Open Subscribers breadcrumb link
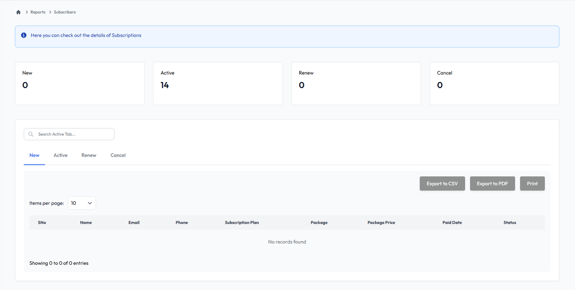This screenshot has width=575, height=290. 65,12
